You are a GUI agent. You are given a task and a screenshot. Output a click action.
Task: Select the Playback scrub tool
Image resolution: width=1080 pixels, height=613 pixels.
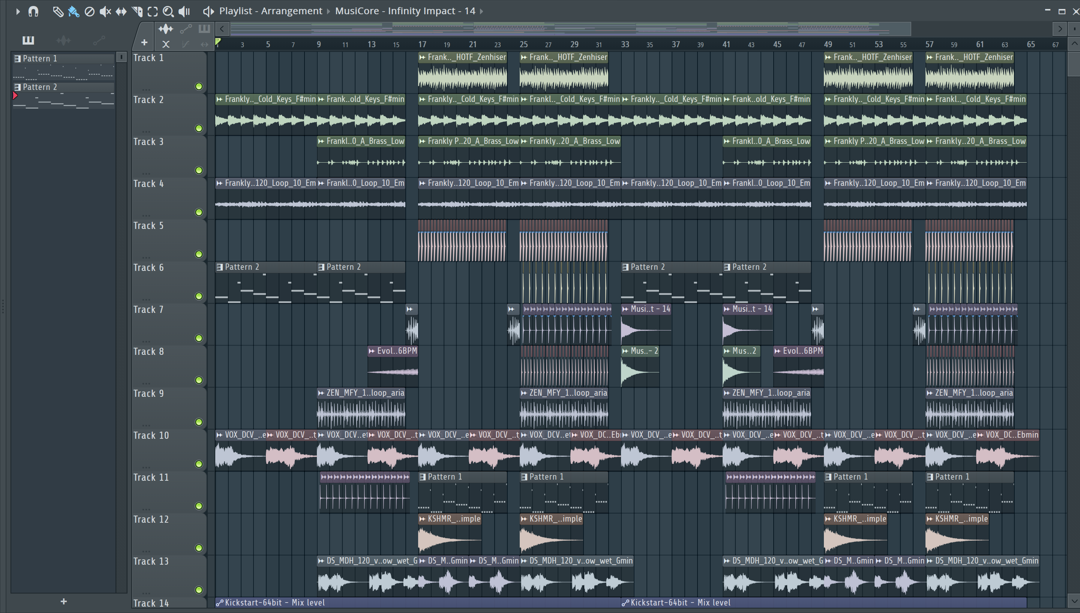pyautogui.click(x=184, y=11)
